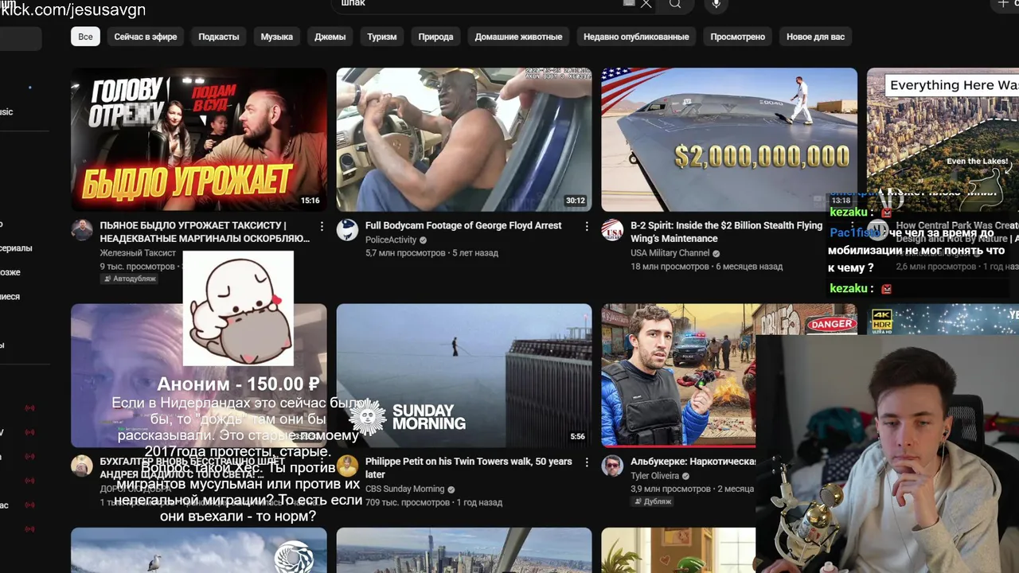Screen dimensions: 1019x573
Task: Click the magnifier search button
Action: pos(675,4)
